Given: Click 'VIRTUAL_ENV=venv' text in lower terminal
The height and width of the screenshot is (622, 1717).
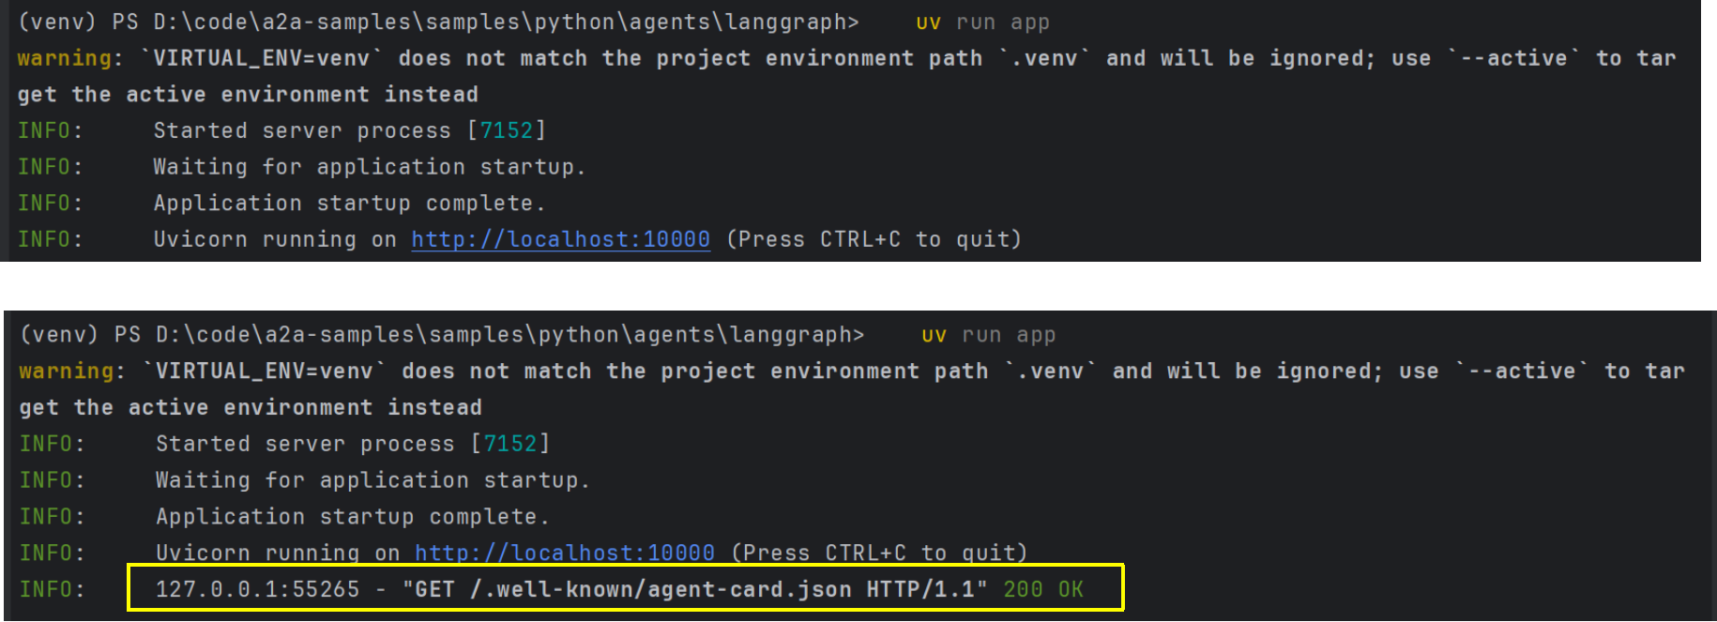Looking at the screenshot, I should pos(264,372).
